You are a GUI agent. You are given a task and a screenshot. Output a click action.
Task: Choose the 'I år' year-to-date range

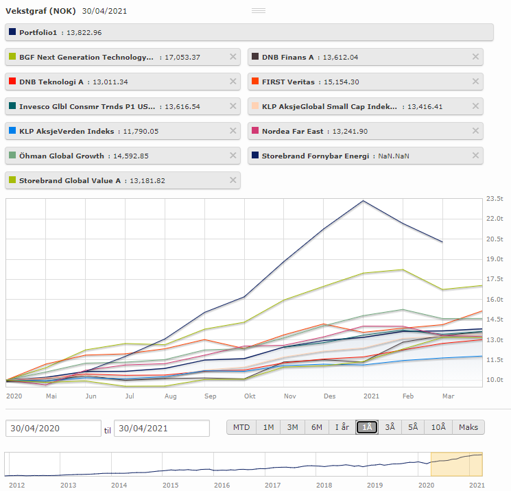click(342, 427)
